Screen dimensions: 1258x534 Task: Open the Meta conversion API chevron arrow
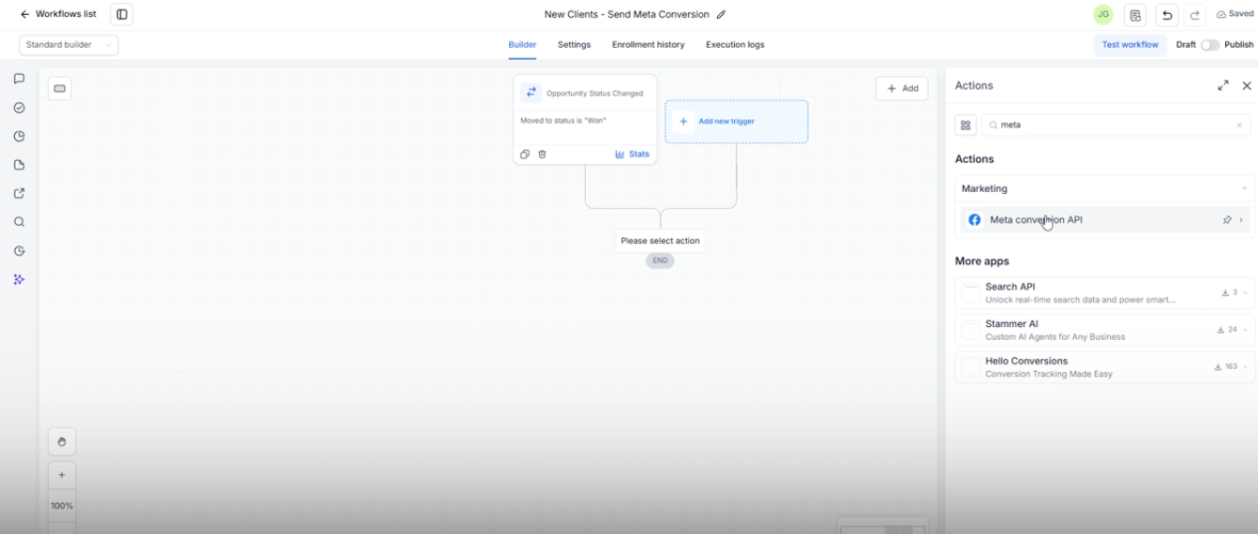[1242, 220]
